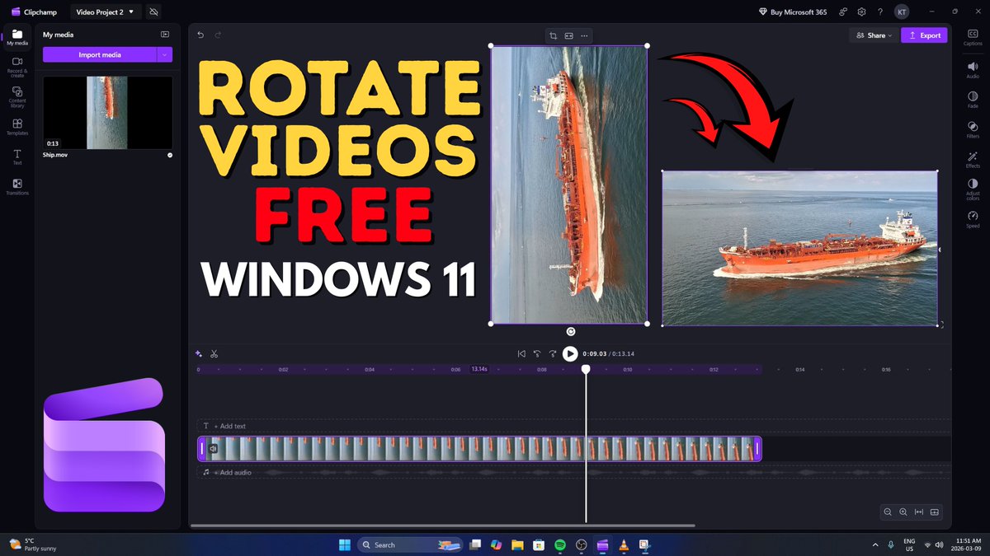Open the Templates sidebar section
This screenshot has height=556, width=990.
pyautogui.click(x=17, y=127)
